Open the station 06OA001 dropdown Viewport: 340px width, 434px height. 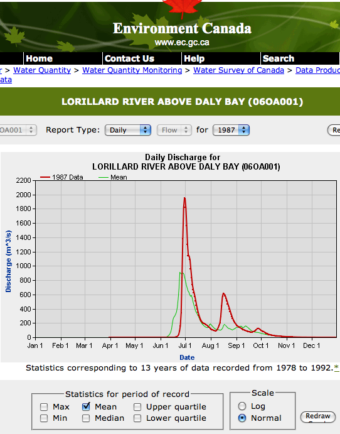[18, 130]
